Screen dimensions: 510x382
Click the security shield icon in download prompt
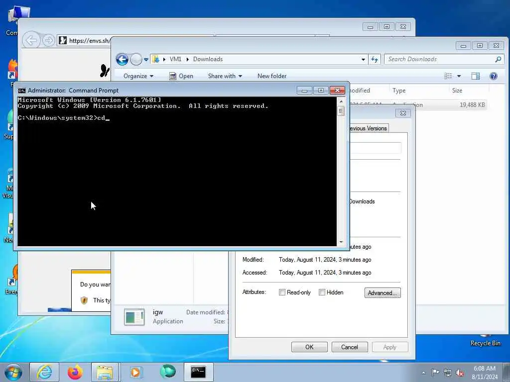[84, 300]
